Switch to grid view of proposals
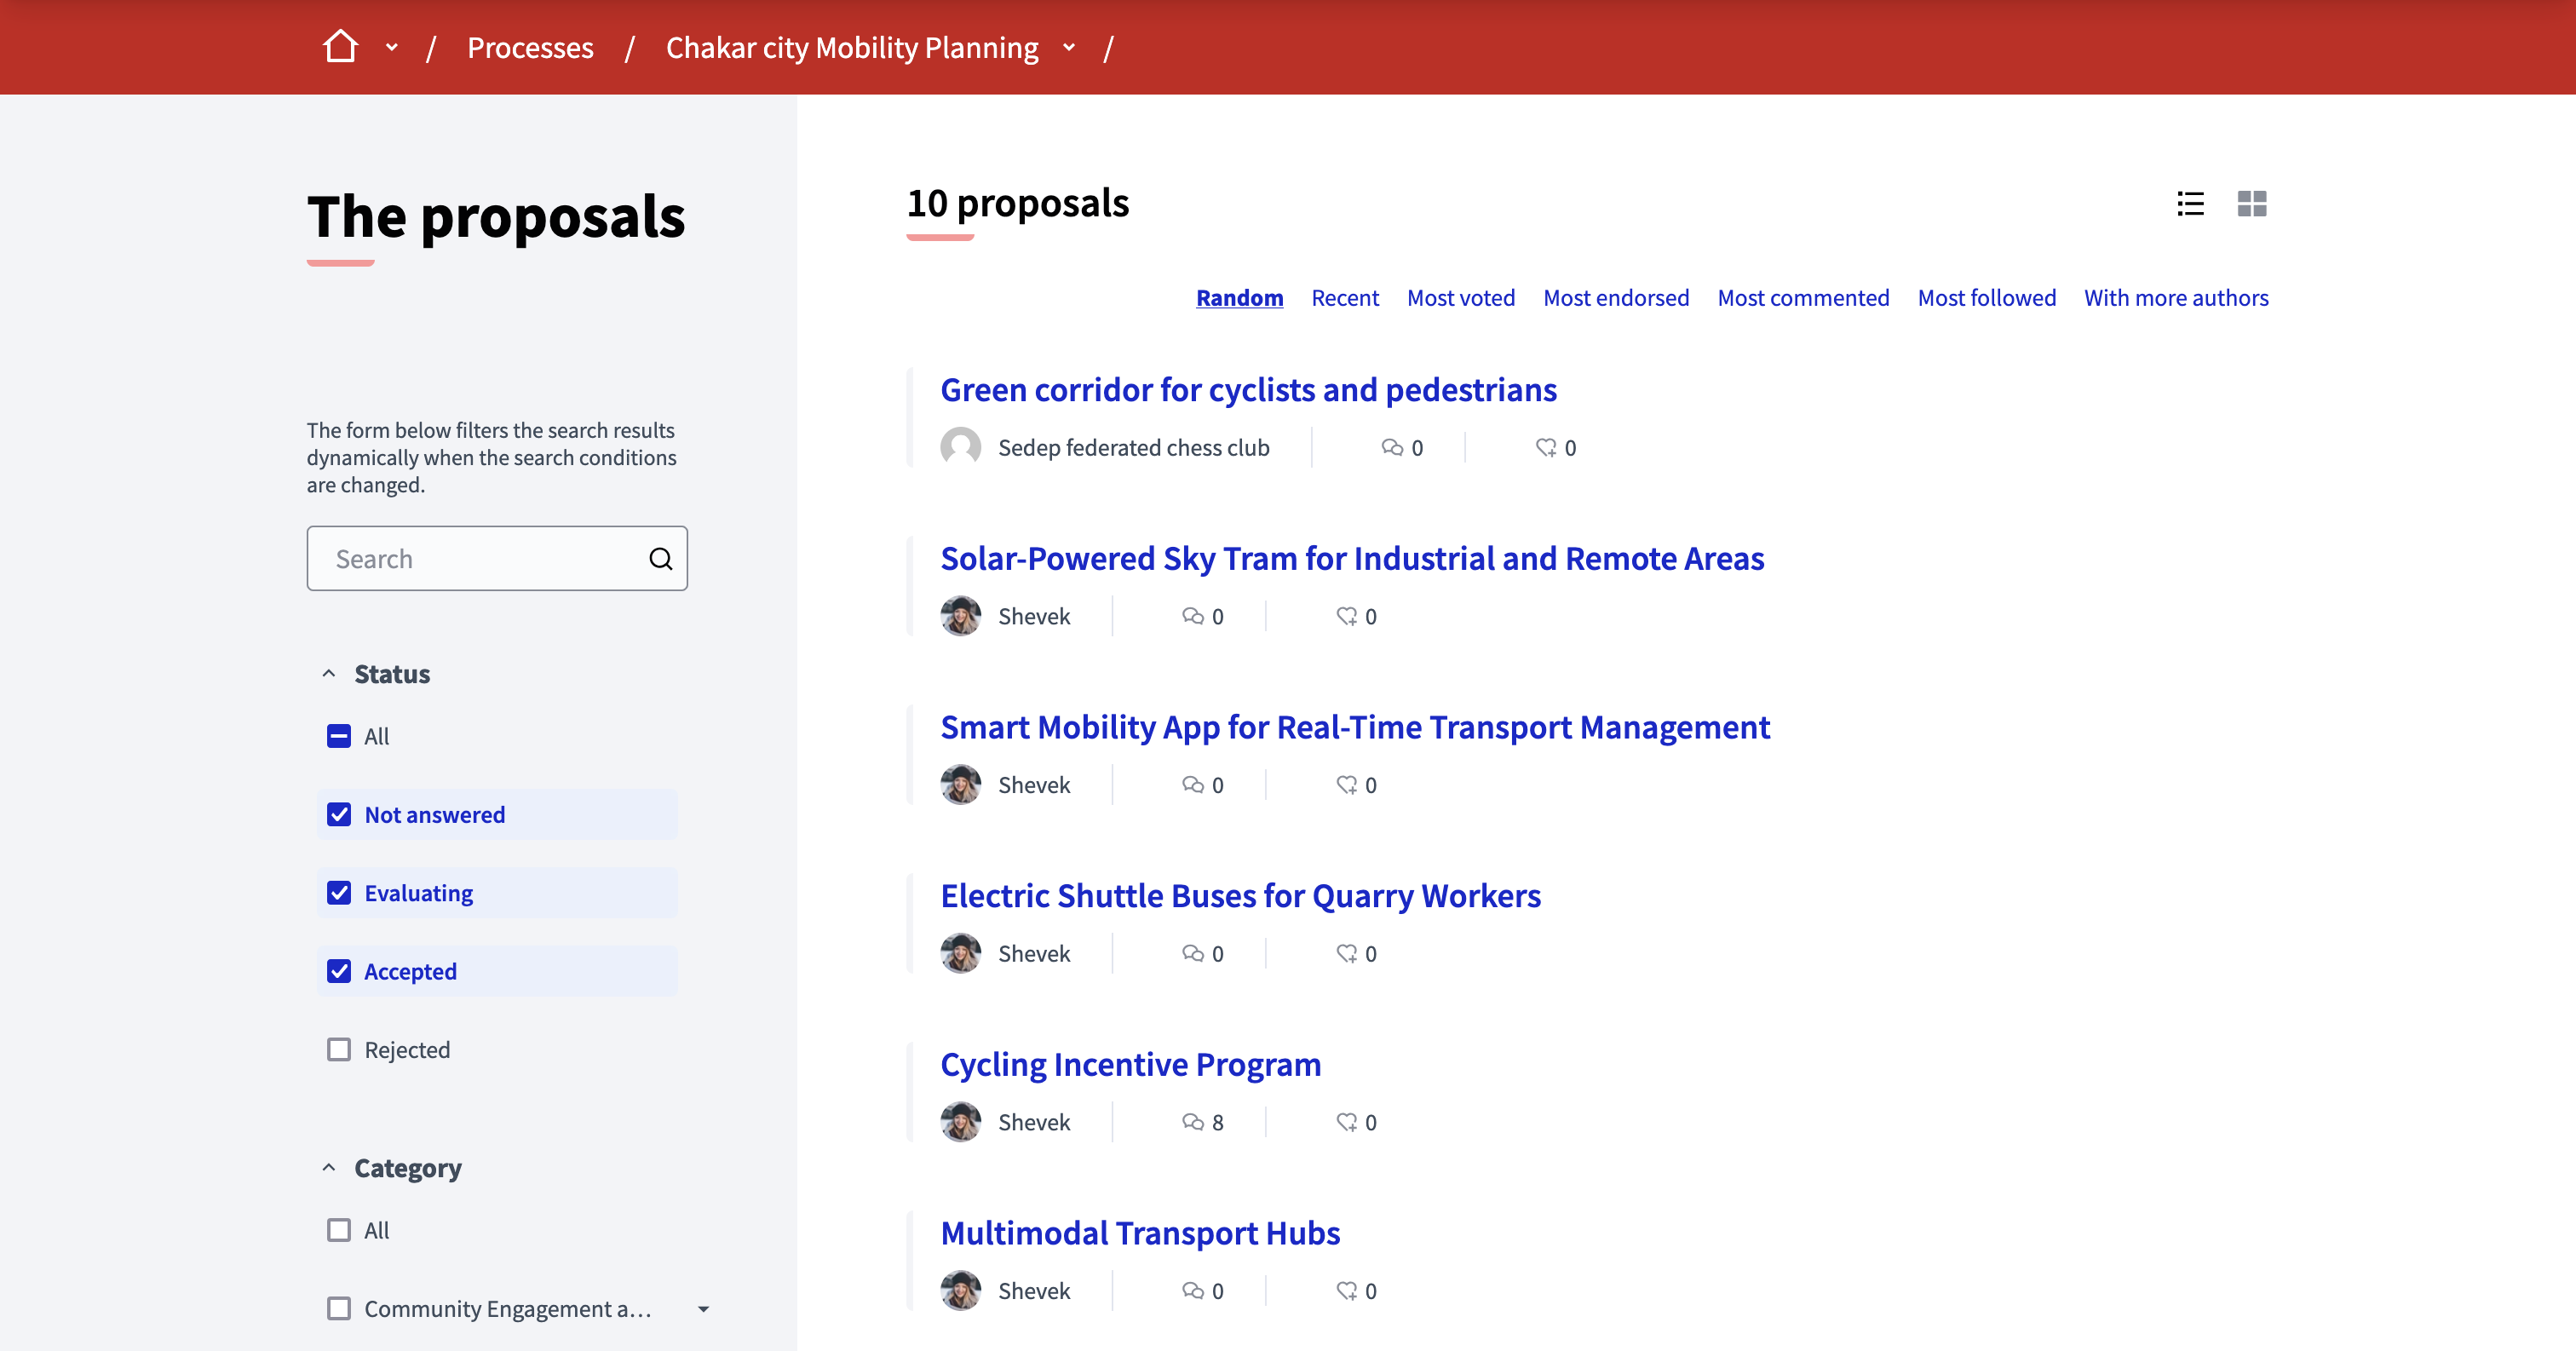 coord(2253,204)
